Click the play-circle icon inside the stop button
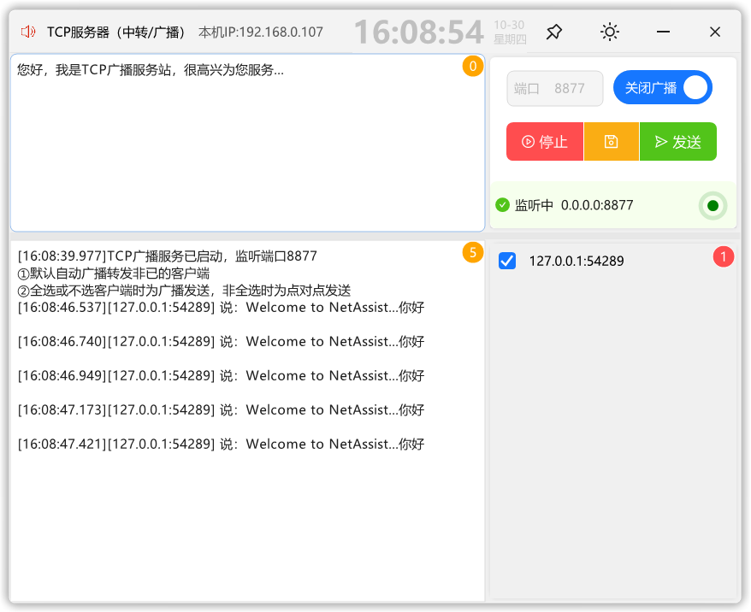Viewport: 751px width, 612px height. (x=526, y=141)
